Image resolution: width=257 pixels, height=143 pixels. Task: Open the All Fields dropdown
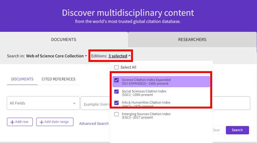(43, 103)
